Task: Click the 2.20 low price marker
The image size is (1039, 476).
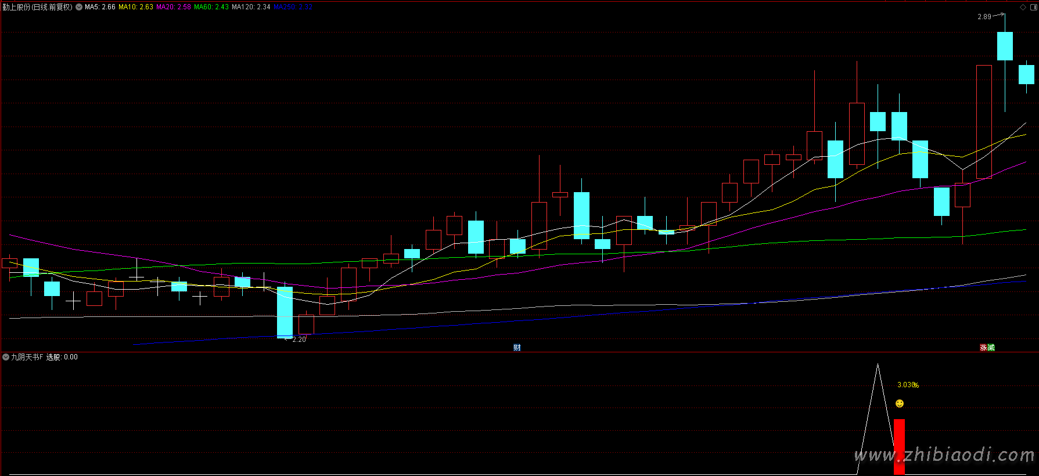Action: (x=299, y=340)
